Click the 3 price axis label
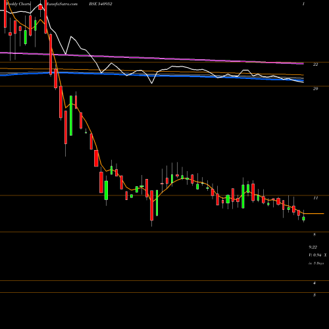 tap(315, 295)
